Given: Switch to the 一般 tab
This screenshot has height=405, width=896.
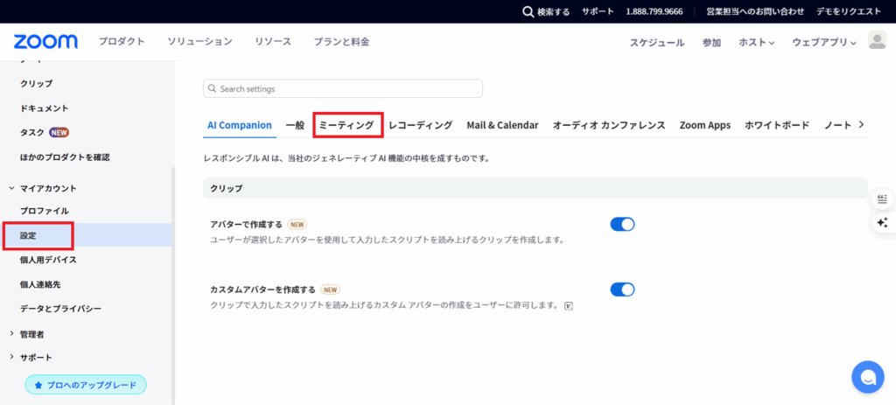Looking at the screenshot, I should 295,125.
